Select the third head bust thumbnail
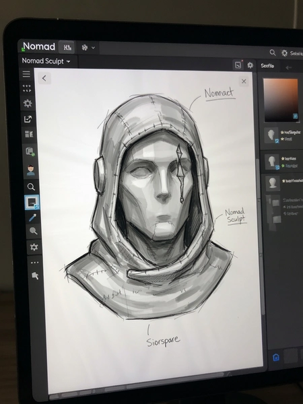 [272, 183]
